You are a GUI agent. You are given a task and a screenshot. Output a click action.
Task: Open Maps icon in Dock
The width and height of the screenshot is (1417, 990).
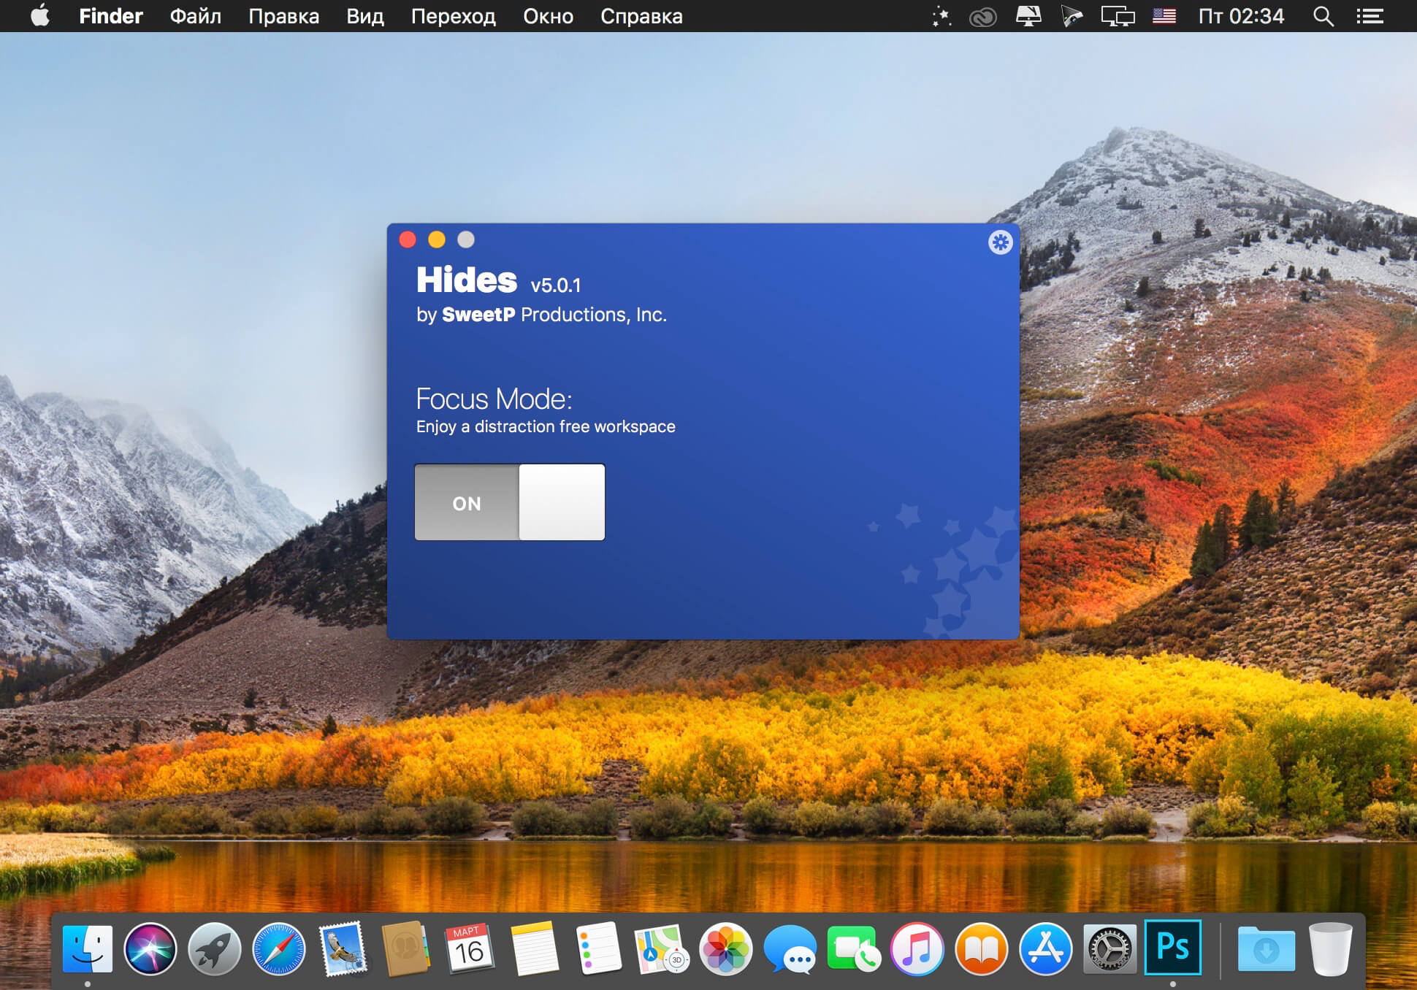tap(662, 949)
